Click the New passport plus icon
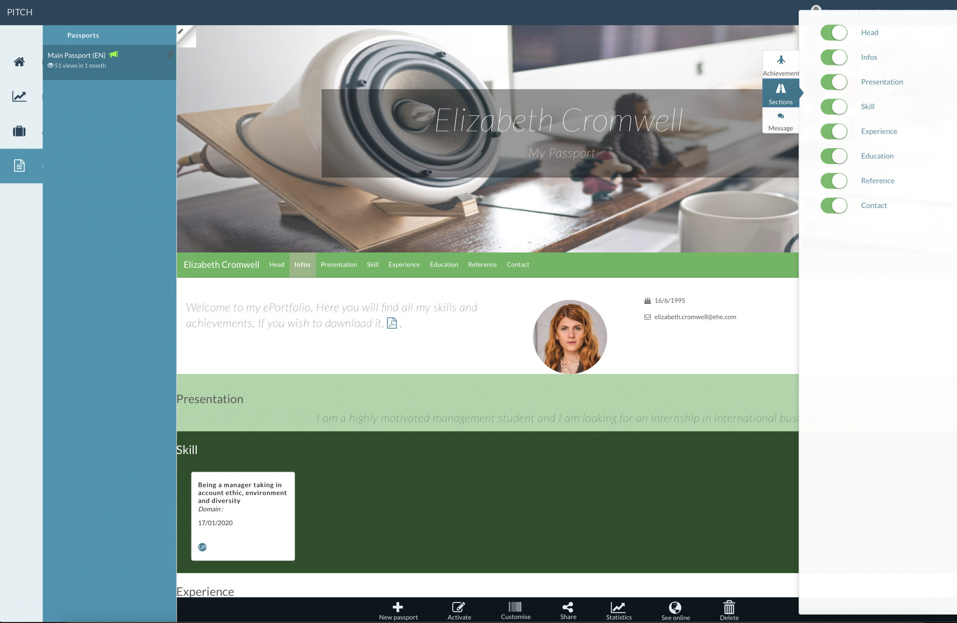 398,607
